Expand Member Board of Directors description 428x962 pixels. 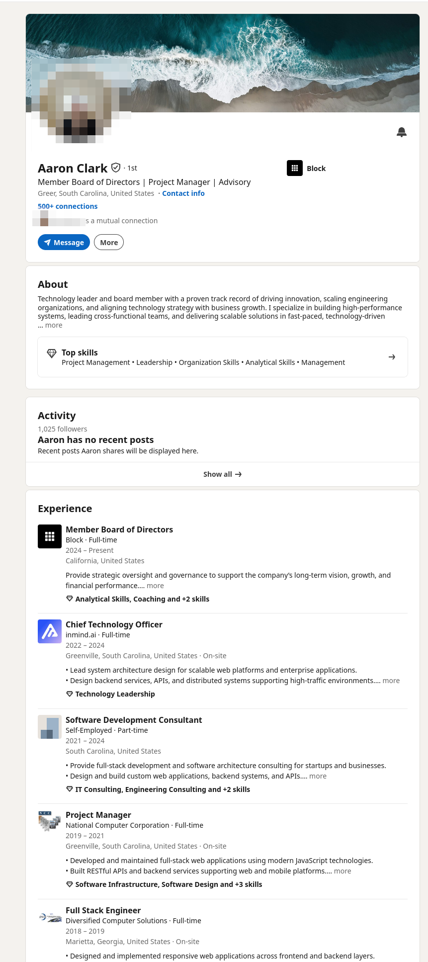(155, 586)
